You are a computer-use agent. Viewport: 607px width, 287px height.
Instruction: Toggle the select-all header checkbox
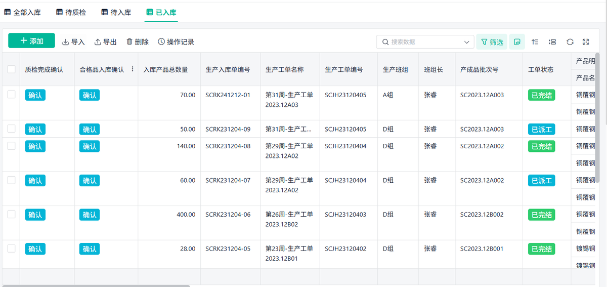(x=12, y=69)
